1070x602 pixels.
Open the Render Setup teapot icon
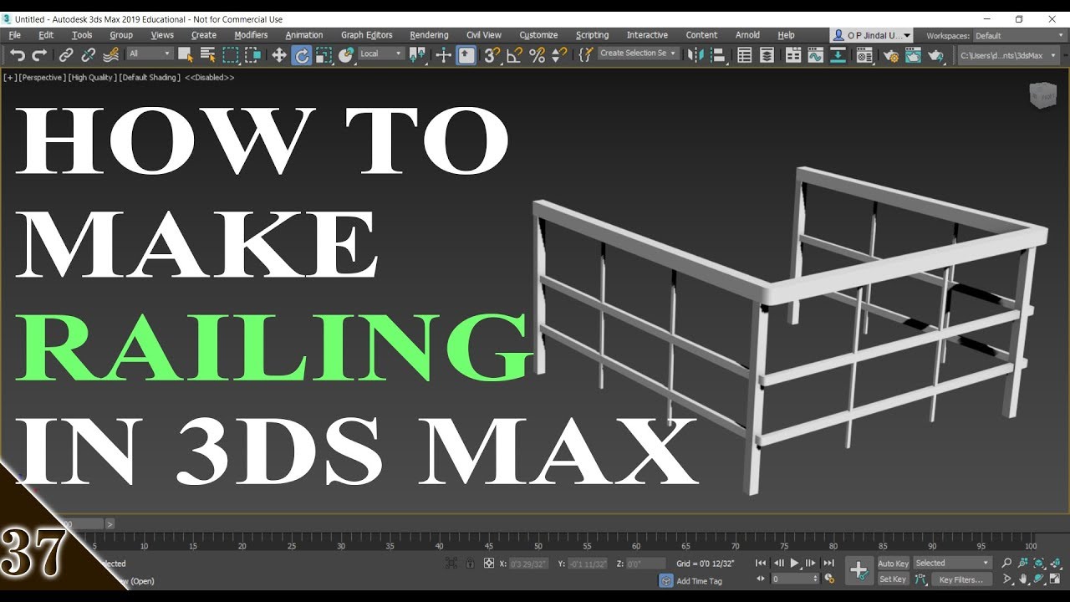pyautogui.click(x=890, y=55)
